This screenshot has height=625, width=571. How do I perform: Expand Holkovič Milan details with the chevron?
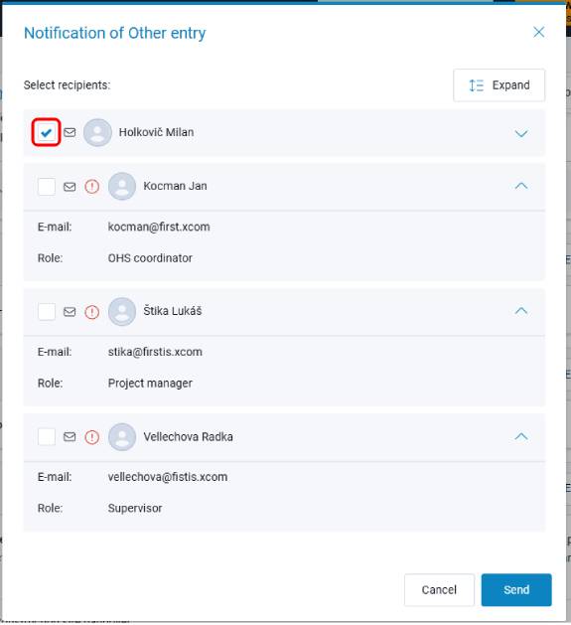point(521,133)
